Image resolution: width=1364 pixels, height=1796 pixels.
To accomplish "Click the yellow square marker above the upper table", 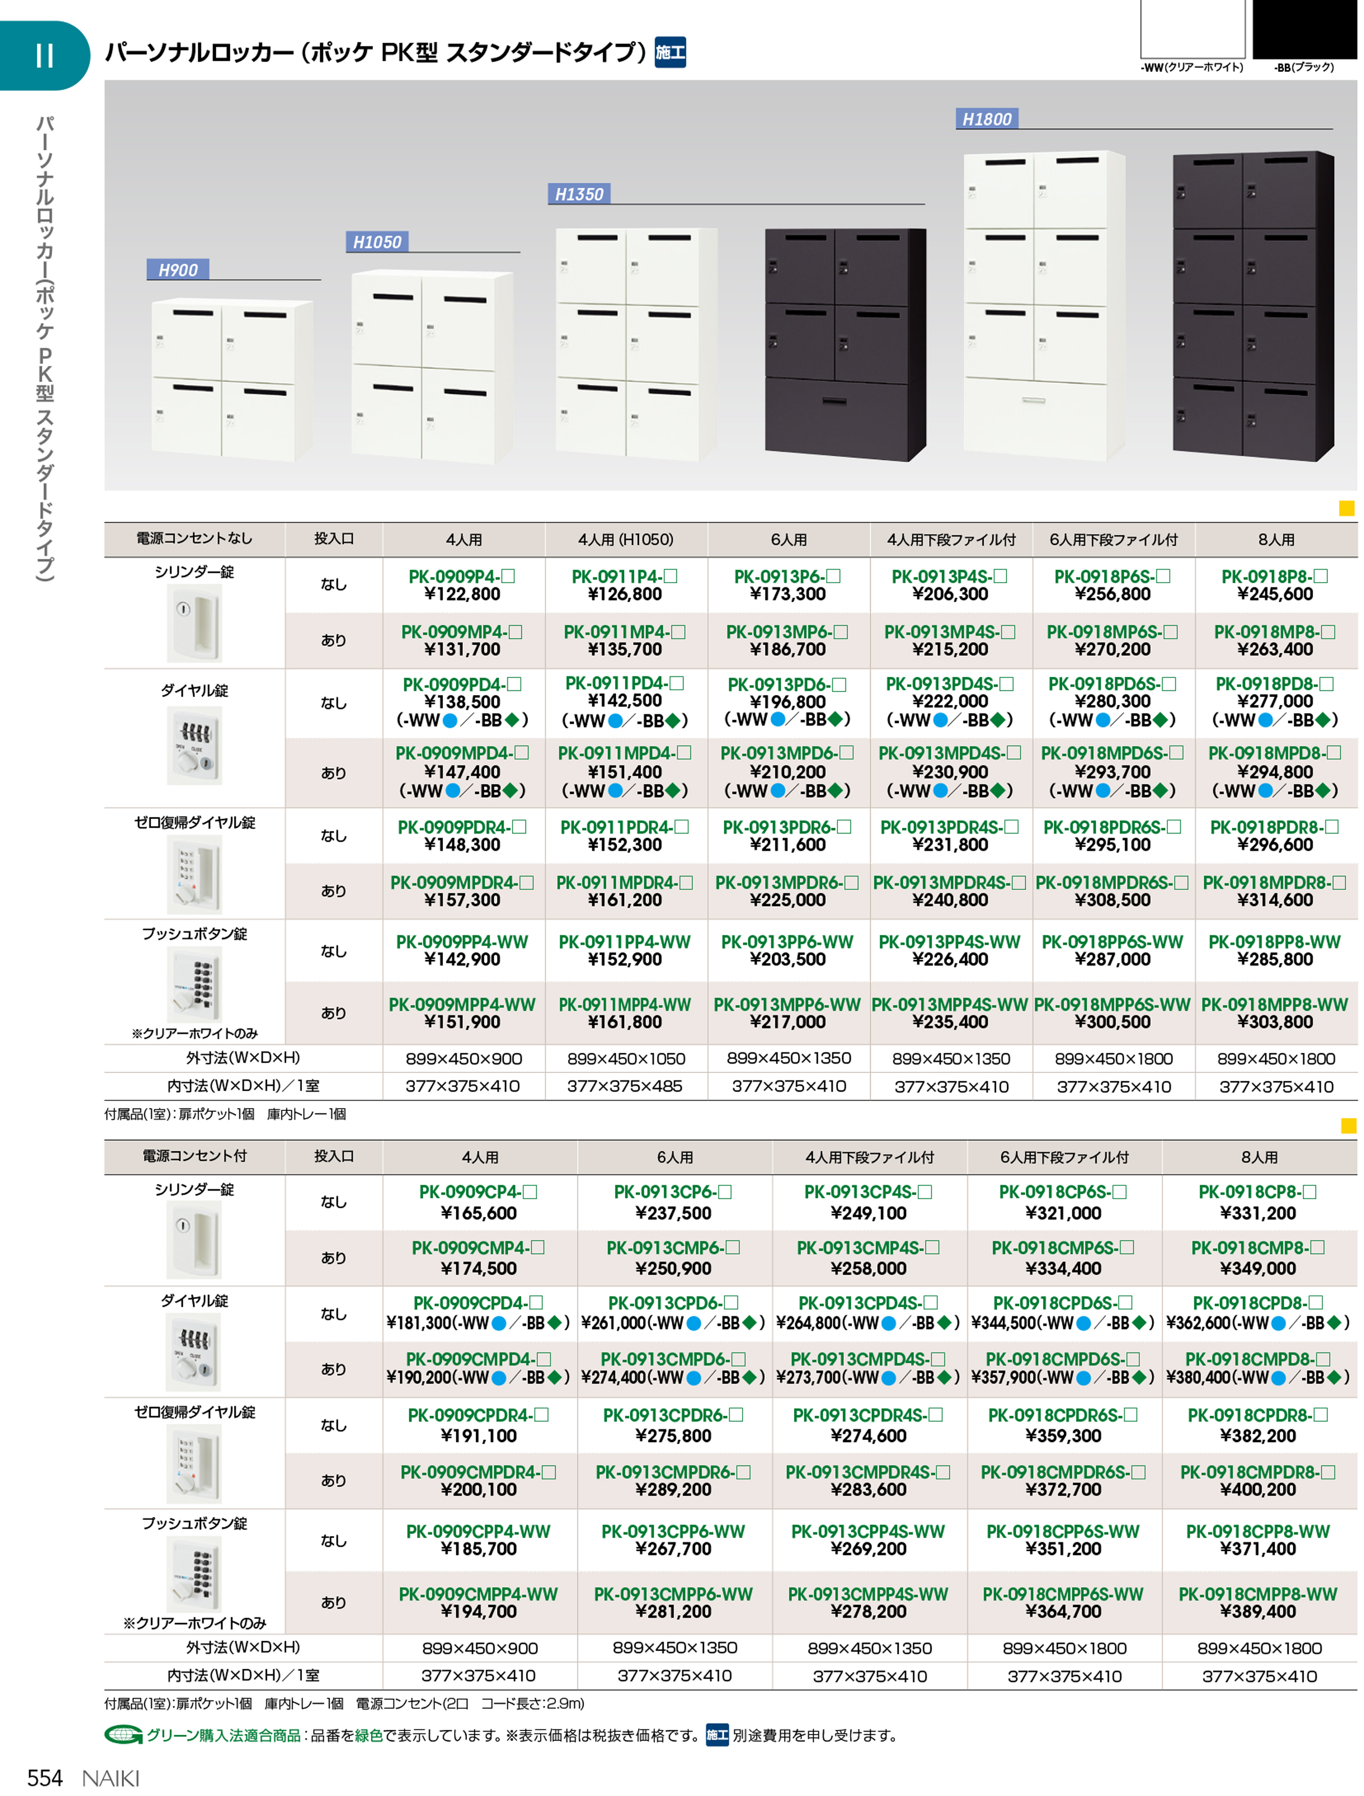I will tap(1346, 508).
